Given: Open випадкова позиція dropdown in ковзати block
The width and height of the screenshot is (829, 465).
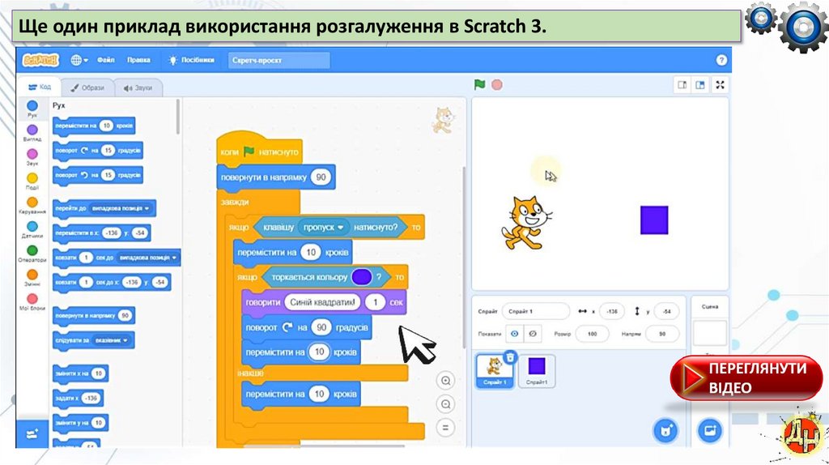Looking at the screenshot, I should (147, 258).
